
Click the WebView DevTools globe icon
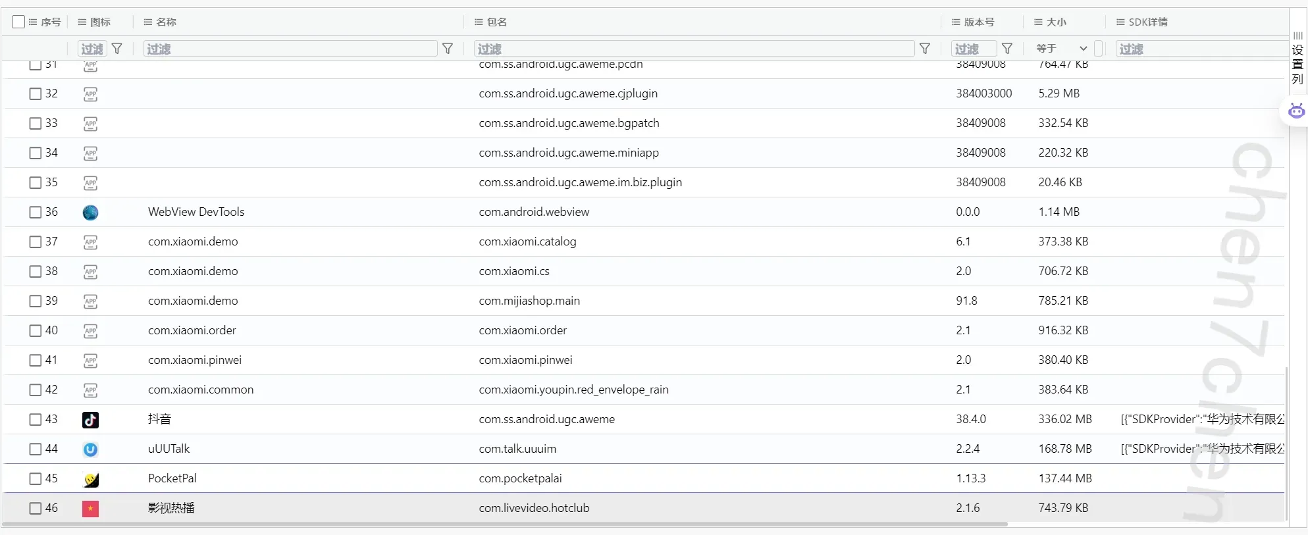tap(90, 213)
